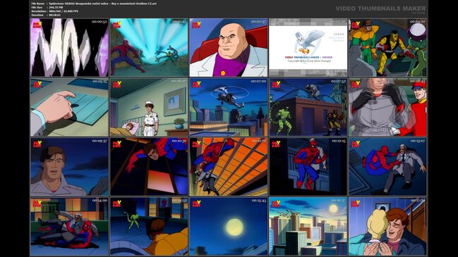Click the File Name line in the header

coord(94,4)
